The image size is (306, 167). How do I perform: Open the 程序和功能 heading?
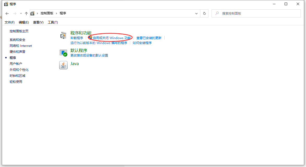click(x=81, y=33)
